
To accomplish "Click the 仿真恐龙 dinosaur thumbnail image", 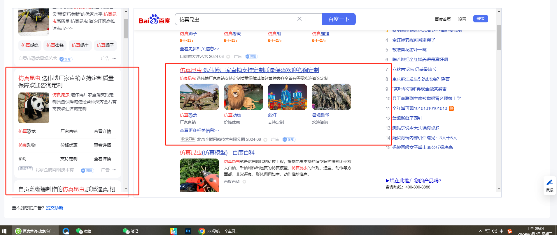I will [x=199, y=97].
